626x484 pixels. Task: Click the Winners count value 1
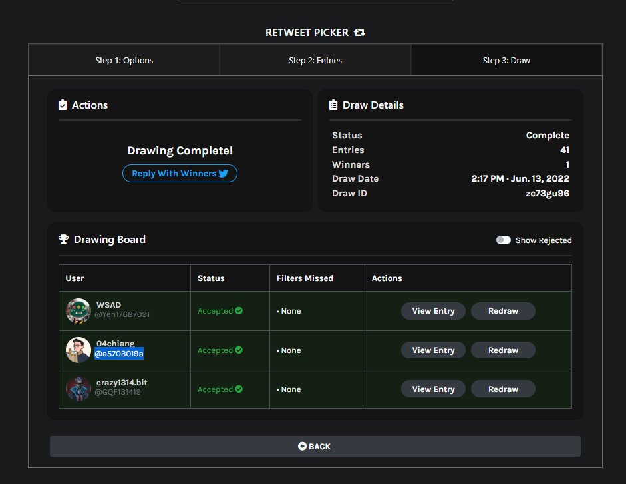[x=567, y=164]
